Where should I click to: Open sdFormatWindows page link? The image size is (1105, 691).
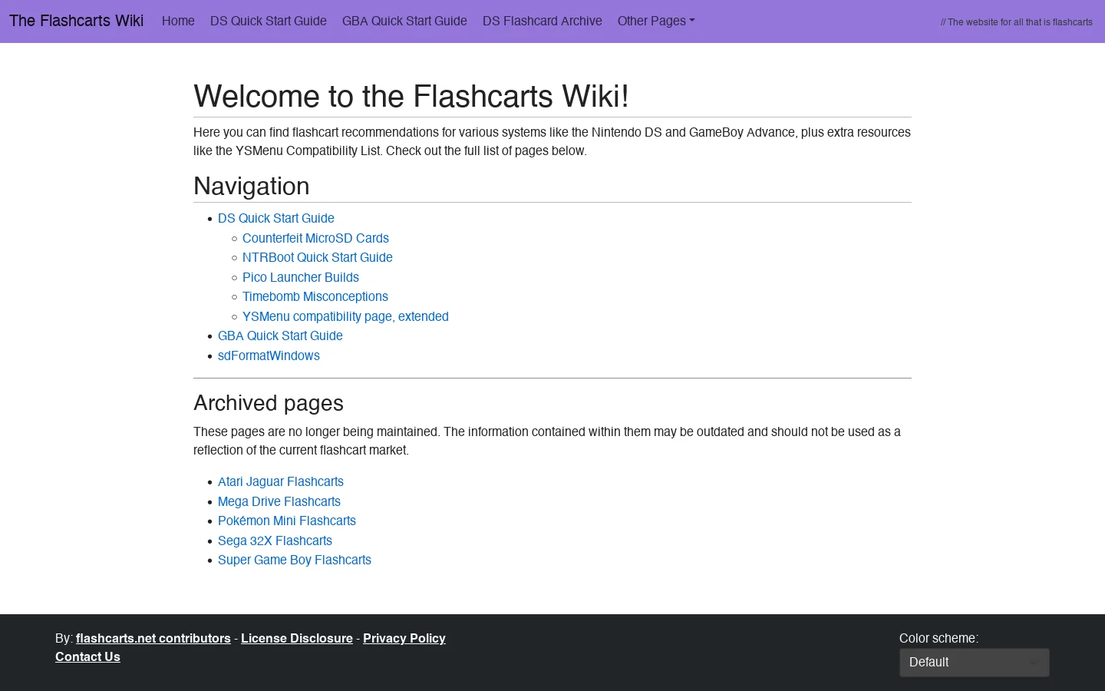[269, 355]
